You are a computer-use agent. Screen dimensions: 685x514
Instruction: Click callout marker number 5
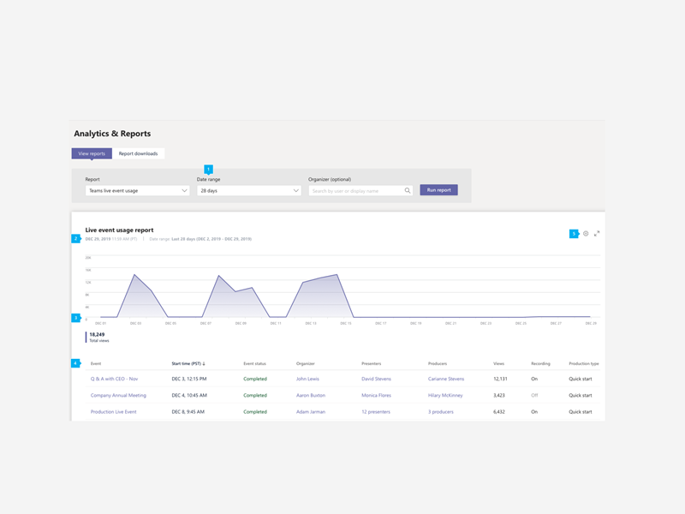[x=575, y=234]
